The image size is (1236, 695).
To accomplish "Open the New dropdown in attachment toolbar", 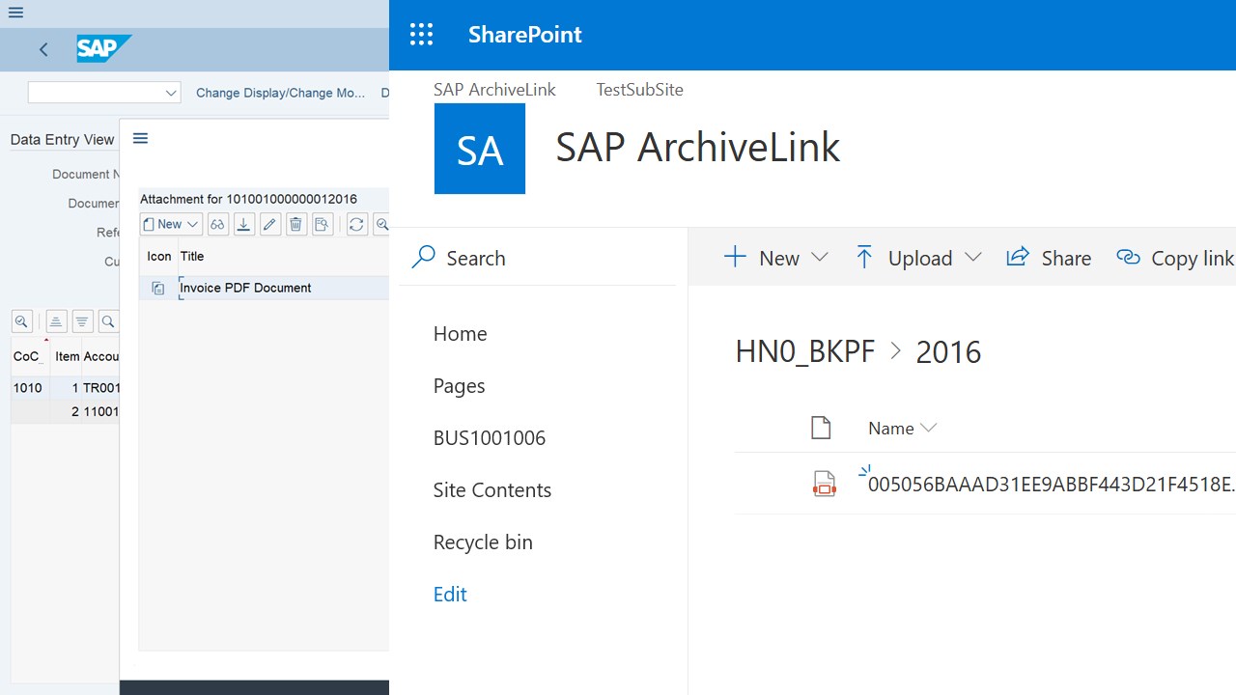I will (171, 224).
